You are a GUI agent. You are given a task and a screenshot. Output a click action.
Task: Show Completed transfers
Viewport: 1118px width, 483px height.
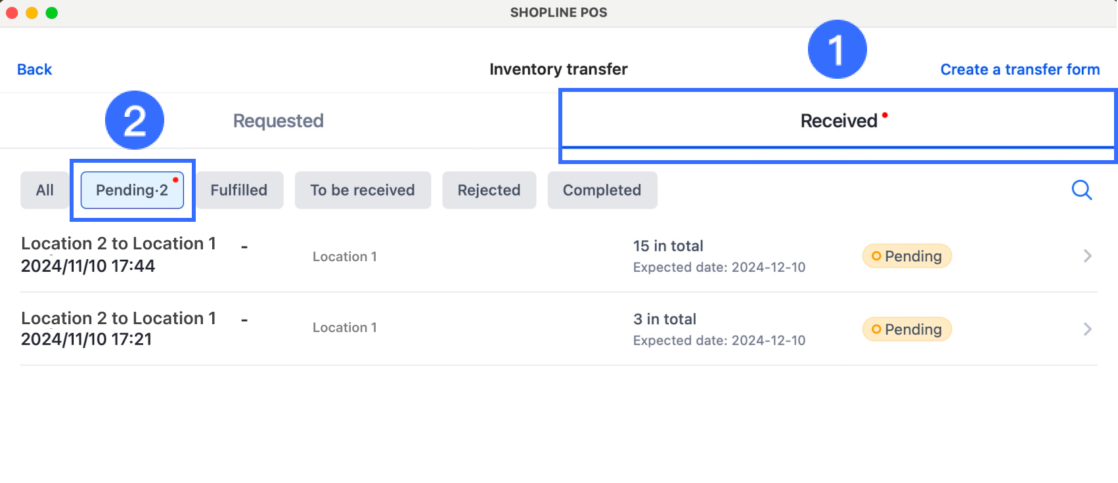(x=602, y=190)
